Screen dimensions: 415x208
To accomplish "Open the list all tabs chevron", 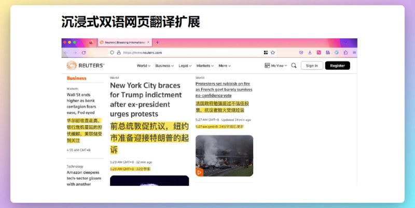I will click(345, 42).
